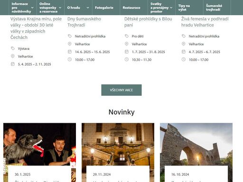243x182 pixels.
Task: Open Fotogalerie menu item
Action: click(x=104, y=8)
